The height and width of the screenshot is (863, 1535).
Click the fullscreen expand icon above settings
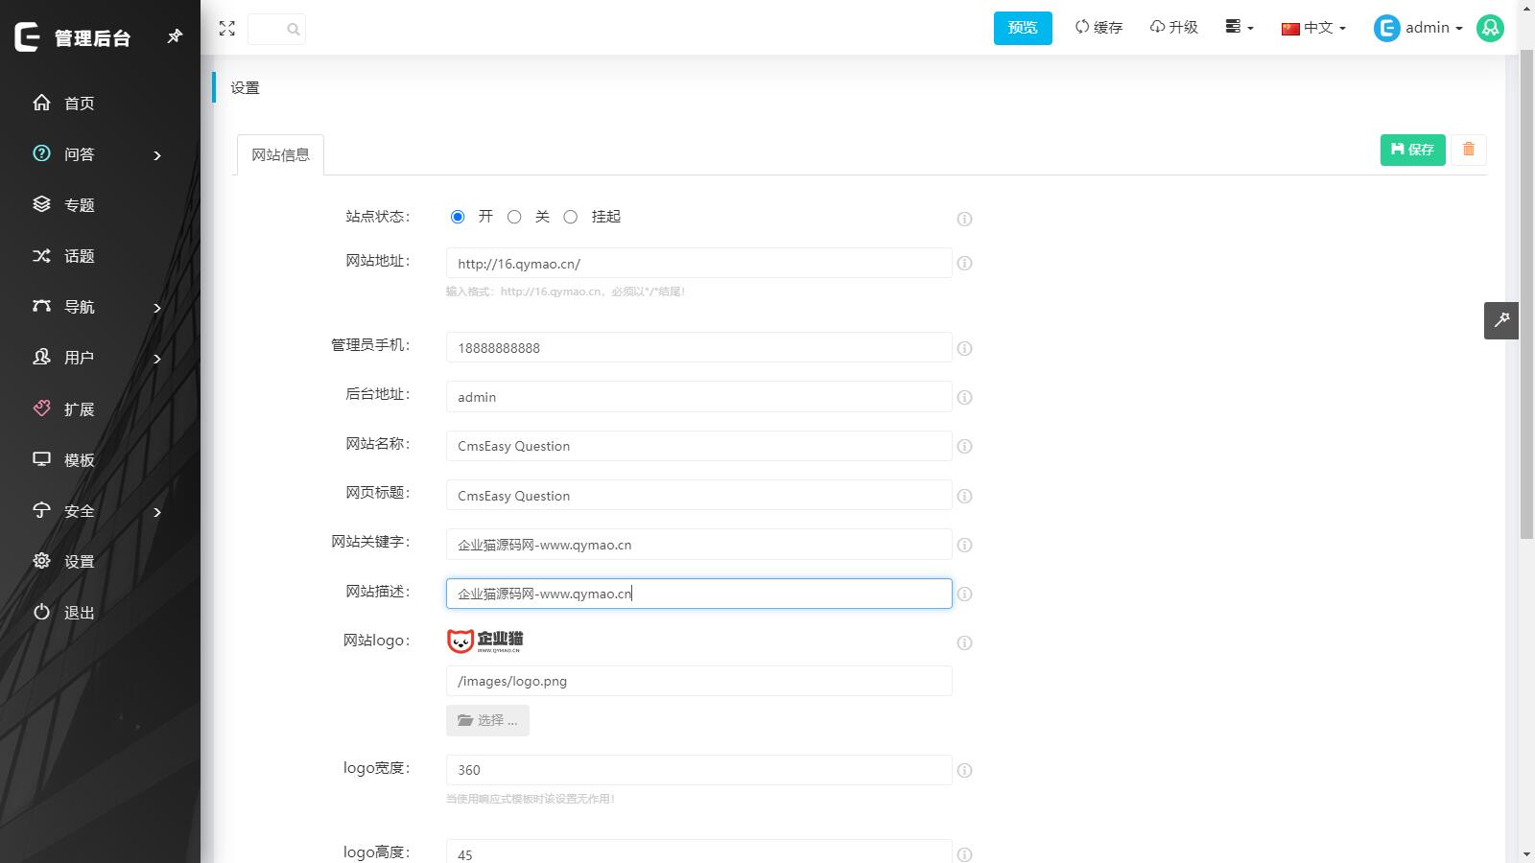point(227,29)
